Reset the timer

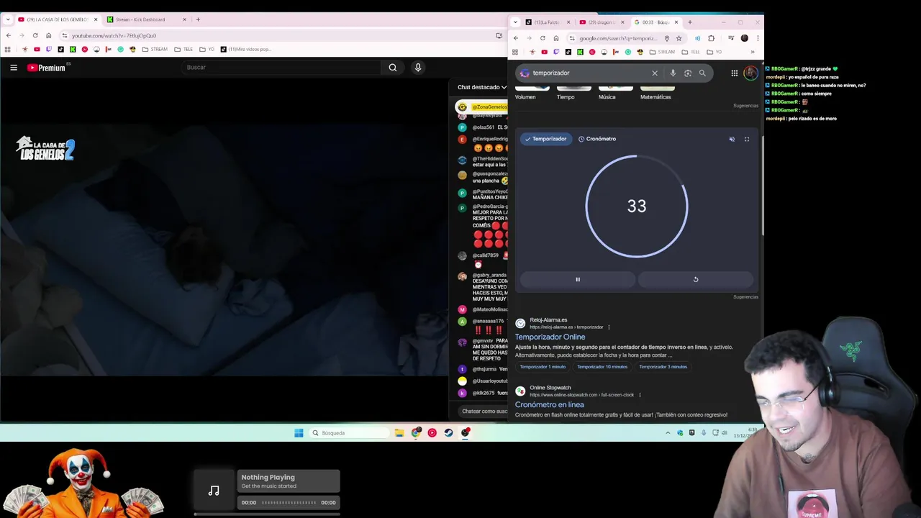[x=696, y=279]
